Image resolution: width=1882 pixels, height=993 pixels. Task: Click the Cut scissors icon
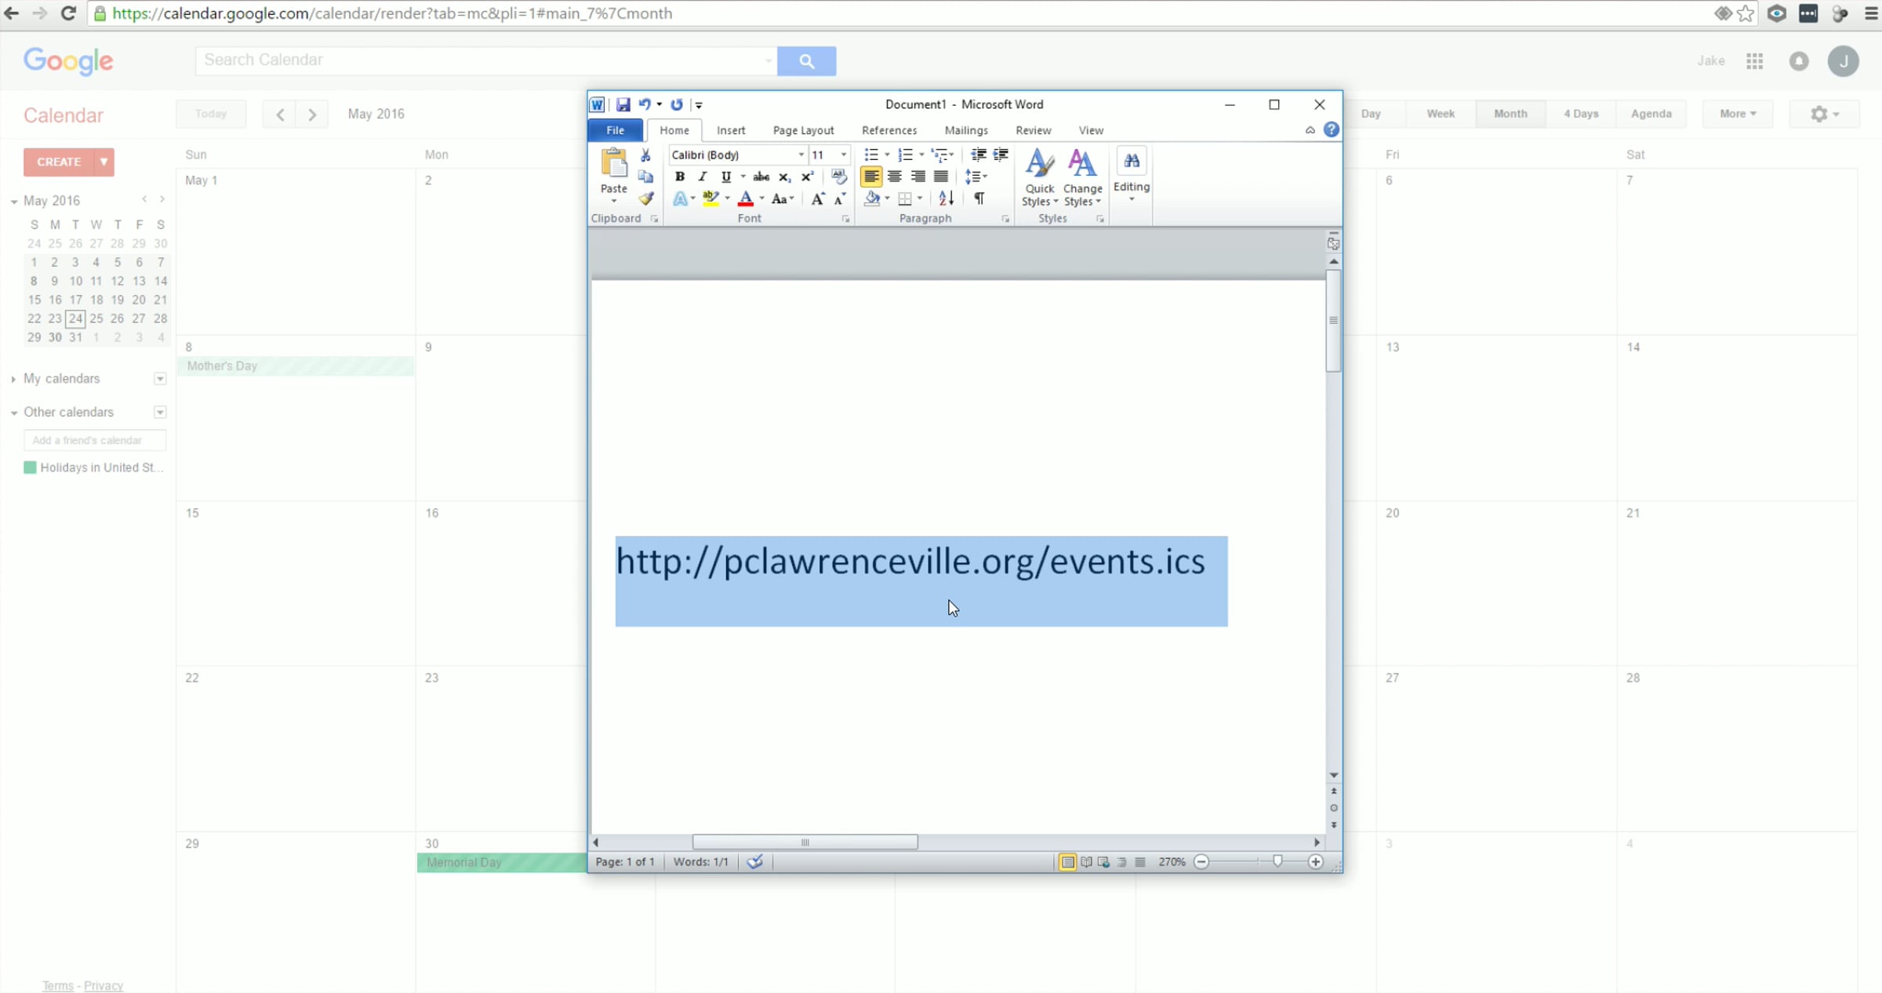645,155
